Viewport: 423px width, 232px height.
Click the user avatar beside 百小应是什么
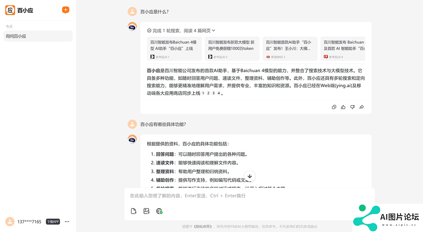pyautogui.click(x=132, y=12)
